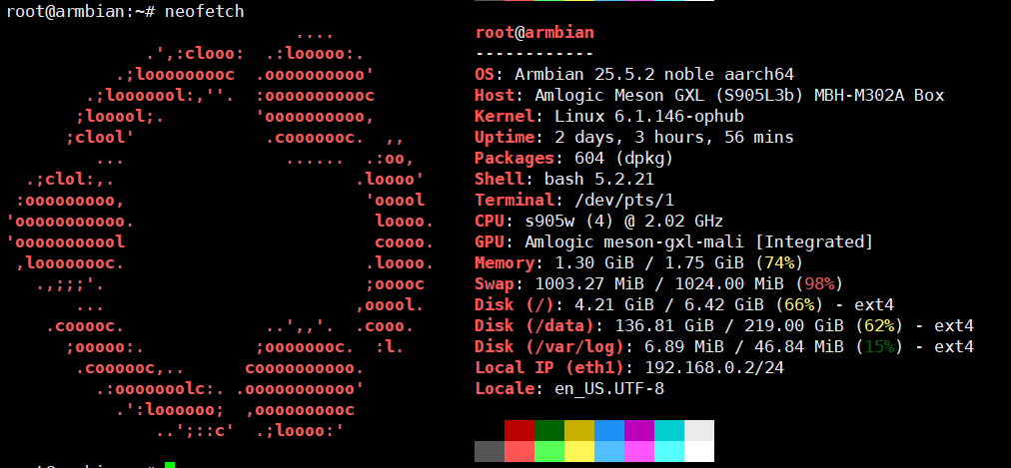The image size is (1011, 468).
Task: Select the dark green palette block
Action: (x=549, y=430)
